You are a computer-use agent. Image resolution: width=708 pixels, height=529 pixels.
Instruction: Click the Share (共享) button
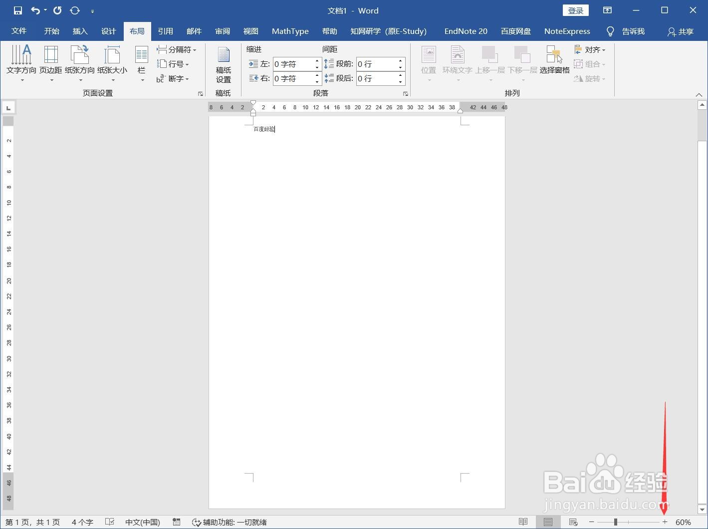click(681, 31)
